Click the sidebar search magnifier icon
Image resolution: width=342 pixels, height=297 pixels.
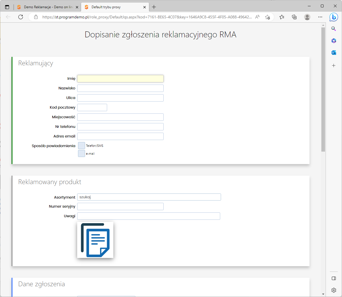[334, 29]
